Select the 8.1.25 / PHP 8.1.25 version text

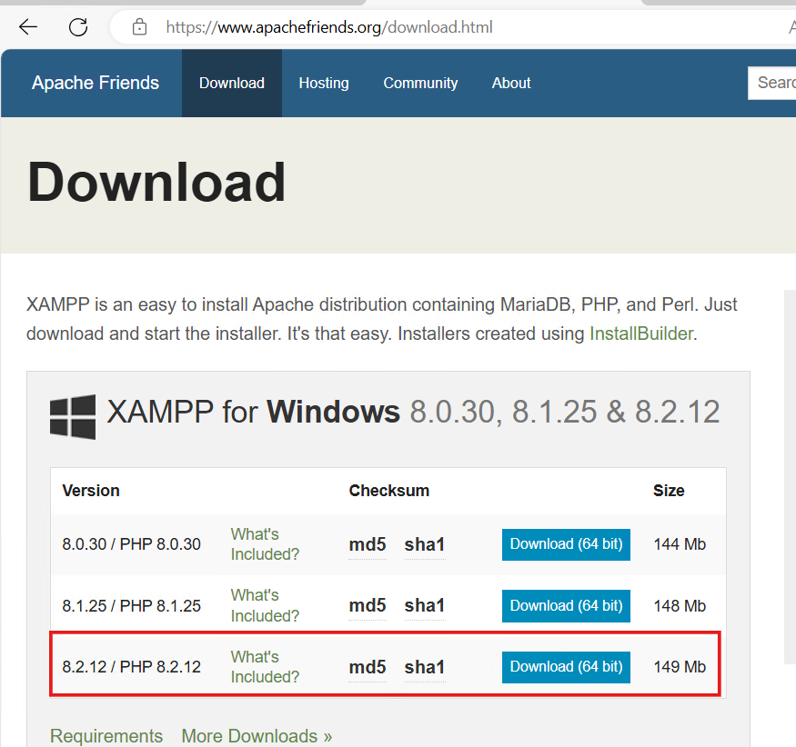132,606
